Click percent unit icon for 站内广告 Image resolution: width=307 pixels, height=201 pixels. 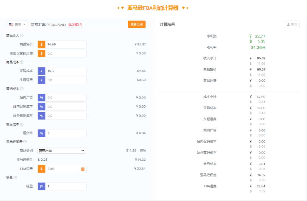(x=42, y=98)
